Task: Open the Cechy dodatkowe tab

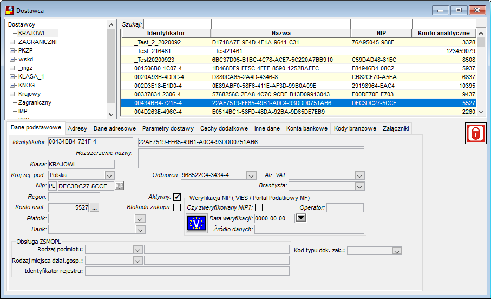Action: [x=224, y=128]
